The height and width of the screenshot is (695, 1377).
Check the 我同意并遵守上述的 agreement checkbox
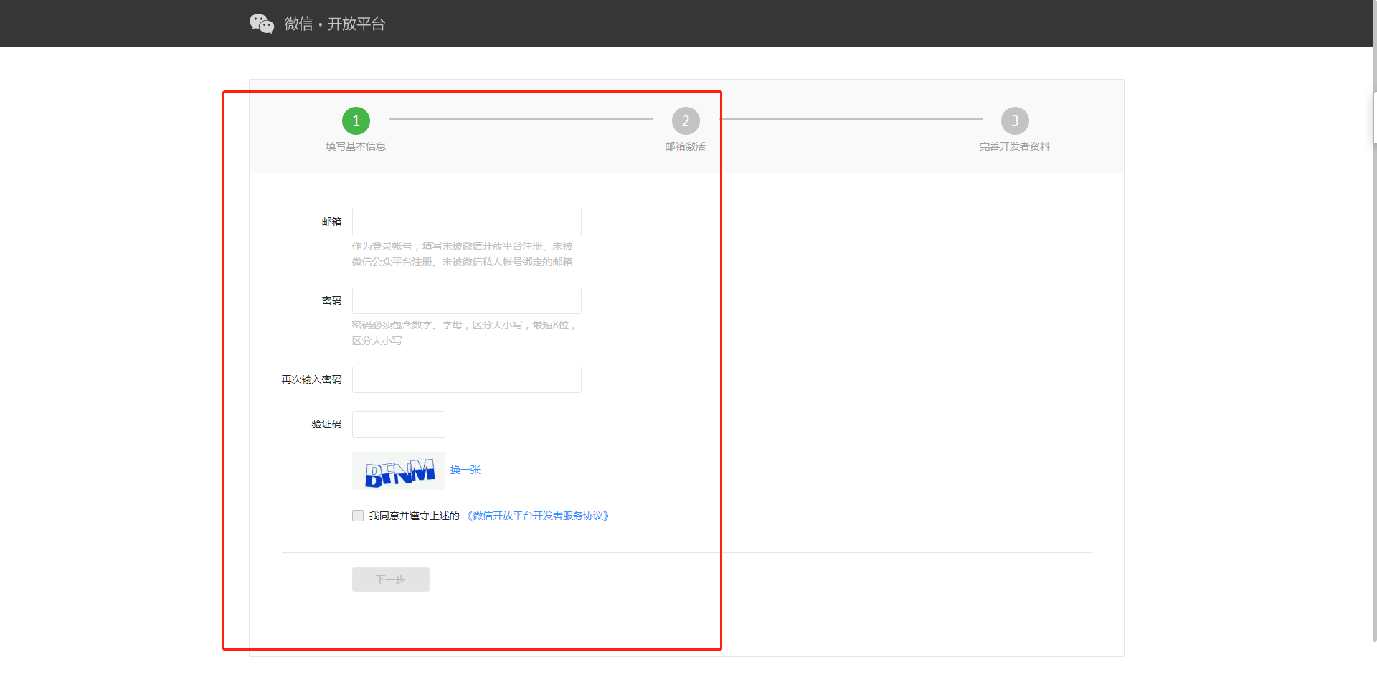tap(358, 516)
